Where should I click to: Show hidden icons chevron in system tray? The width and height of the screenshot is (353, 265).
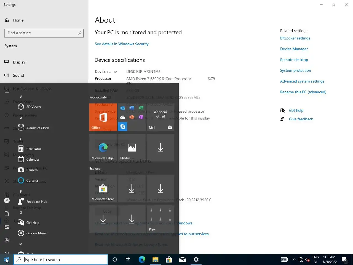tap(294, 259)
